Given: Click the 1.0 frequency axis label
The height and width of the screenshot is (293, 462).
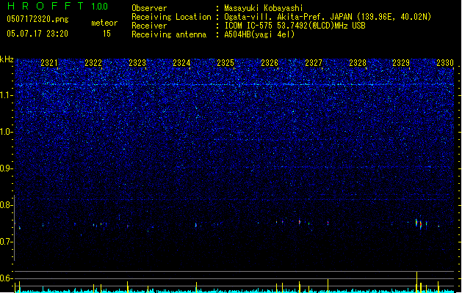Looking at the screenshot, I should 6,132.
